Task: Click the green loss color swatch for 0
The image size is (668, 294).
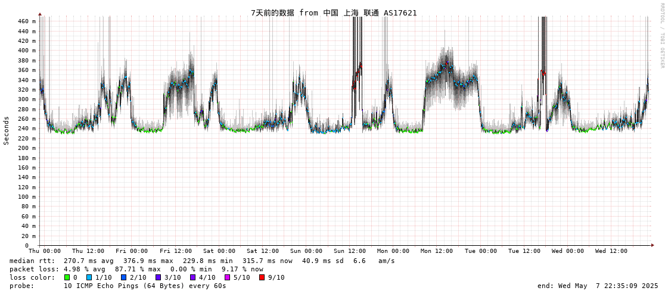Action: click(67, 277)
